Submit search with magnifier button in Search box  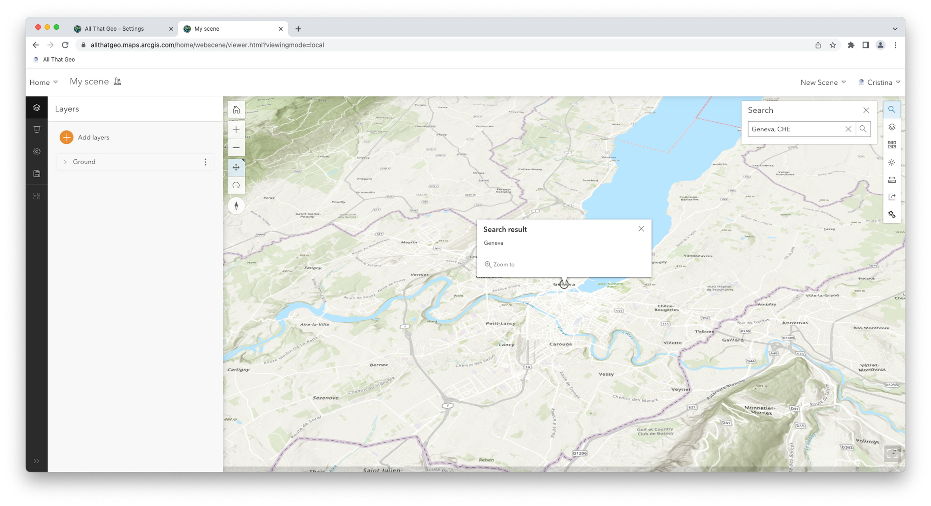coord(863,129)
